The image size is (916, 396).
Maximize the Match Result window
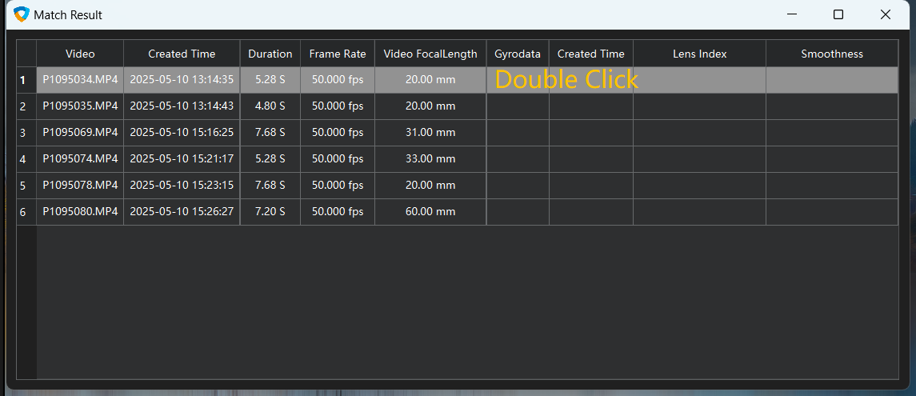click(838, 14)
